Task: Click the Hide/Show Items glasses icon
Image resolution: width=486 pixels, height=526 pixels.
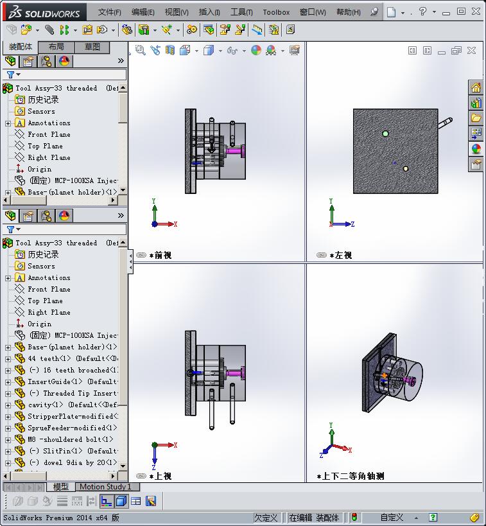Action: 232,50
